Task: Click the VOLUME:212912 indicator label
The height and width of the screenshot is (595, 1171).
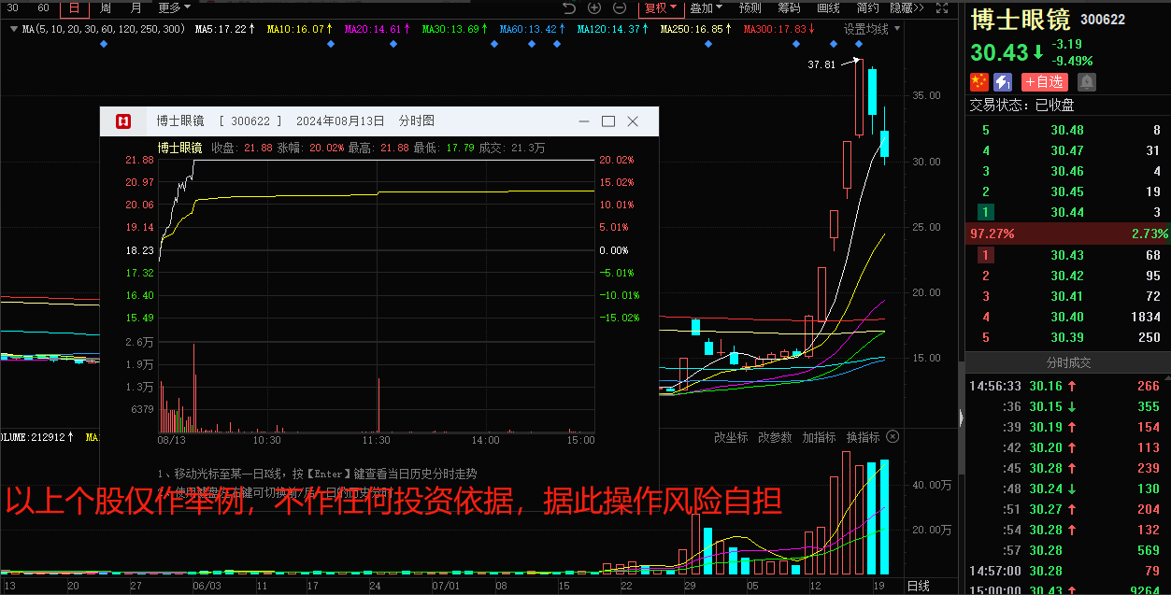Action: (38, 436)
